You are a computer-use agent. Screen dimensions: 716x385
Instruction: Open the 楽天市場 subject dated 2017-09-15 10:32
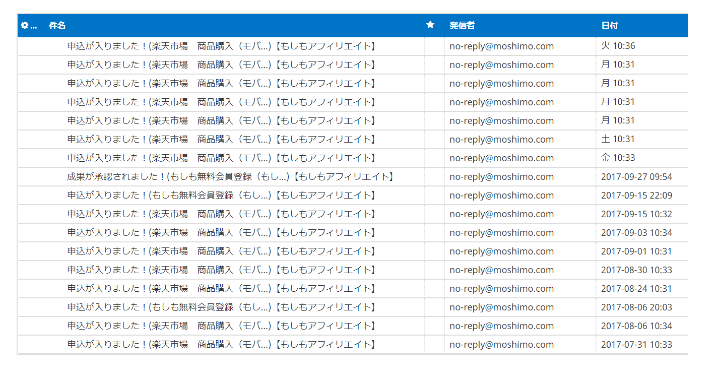[222, 214]
